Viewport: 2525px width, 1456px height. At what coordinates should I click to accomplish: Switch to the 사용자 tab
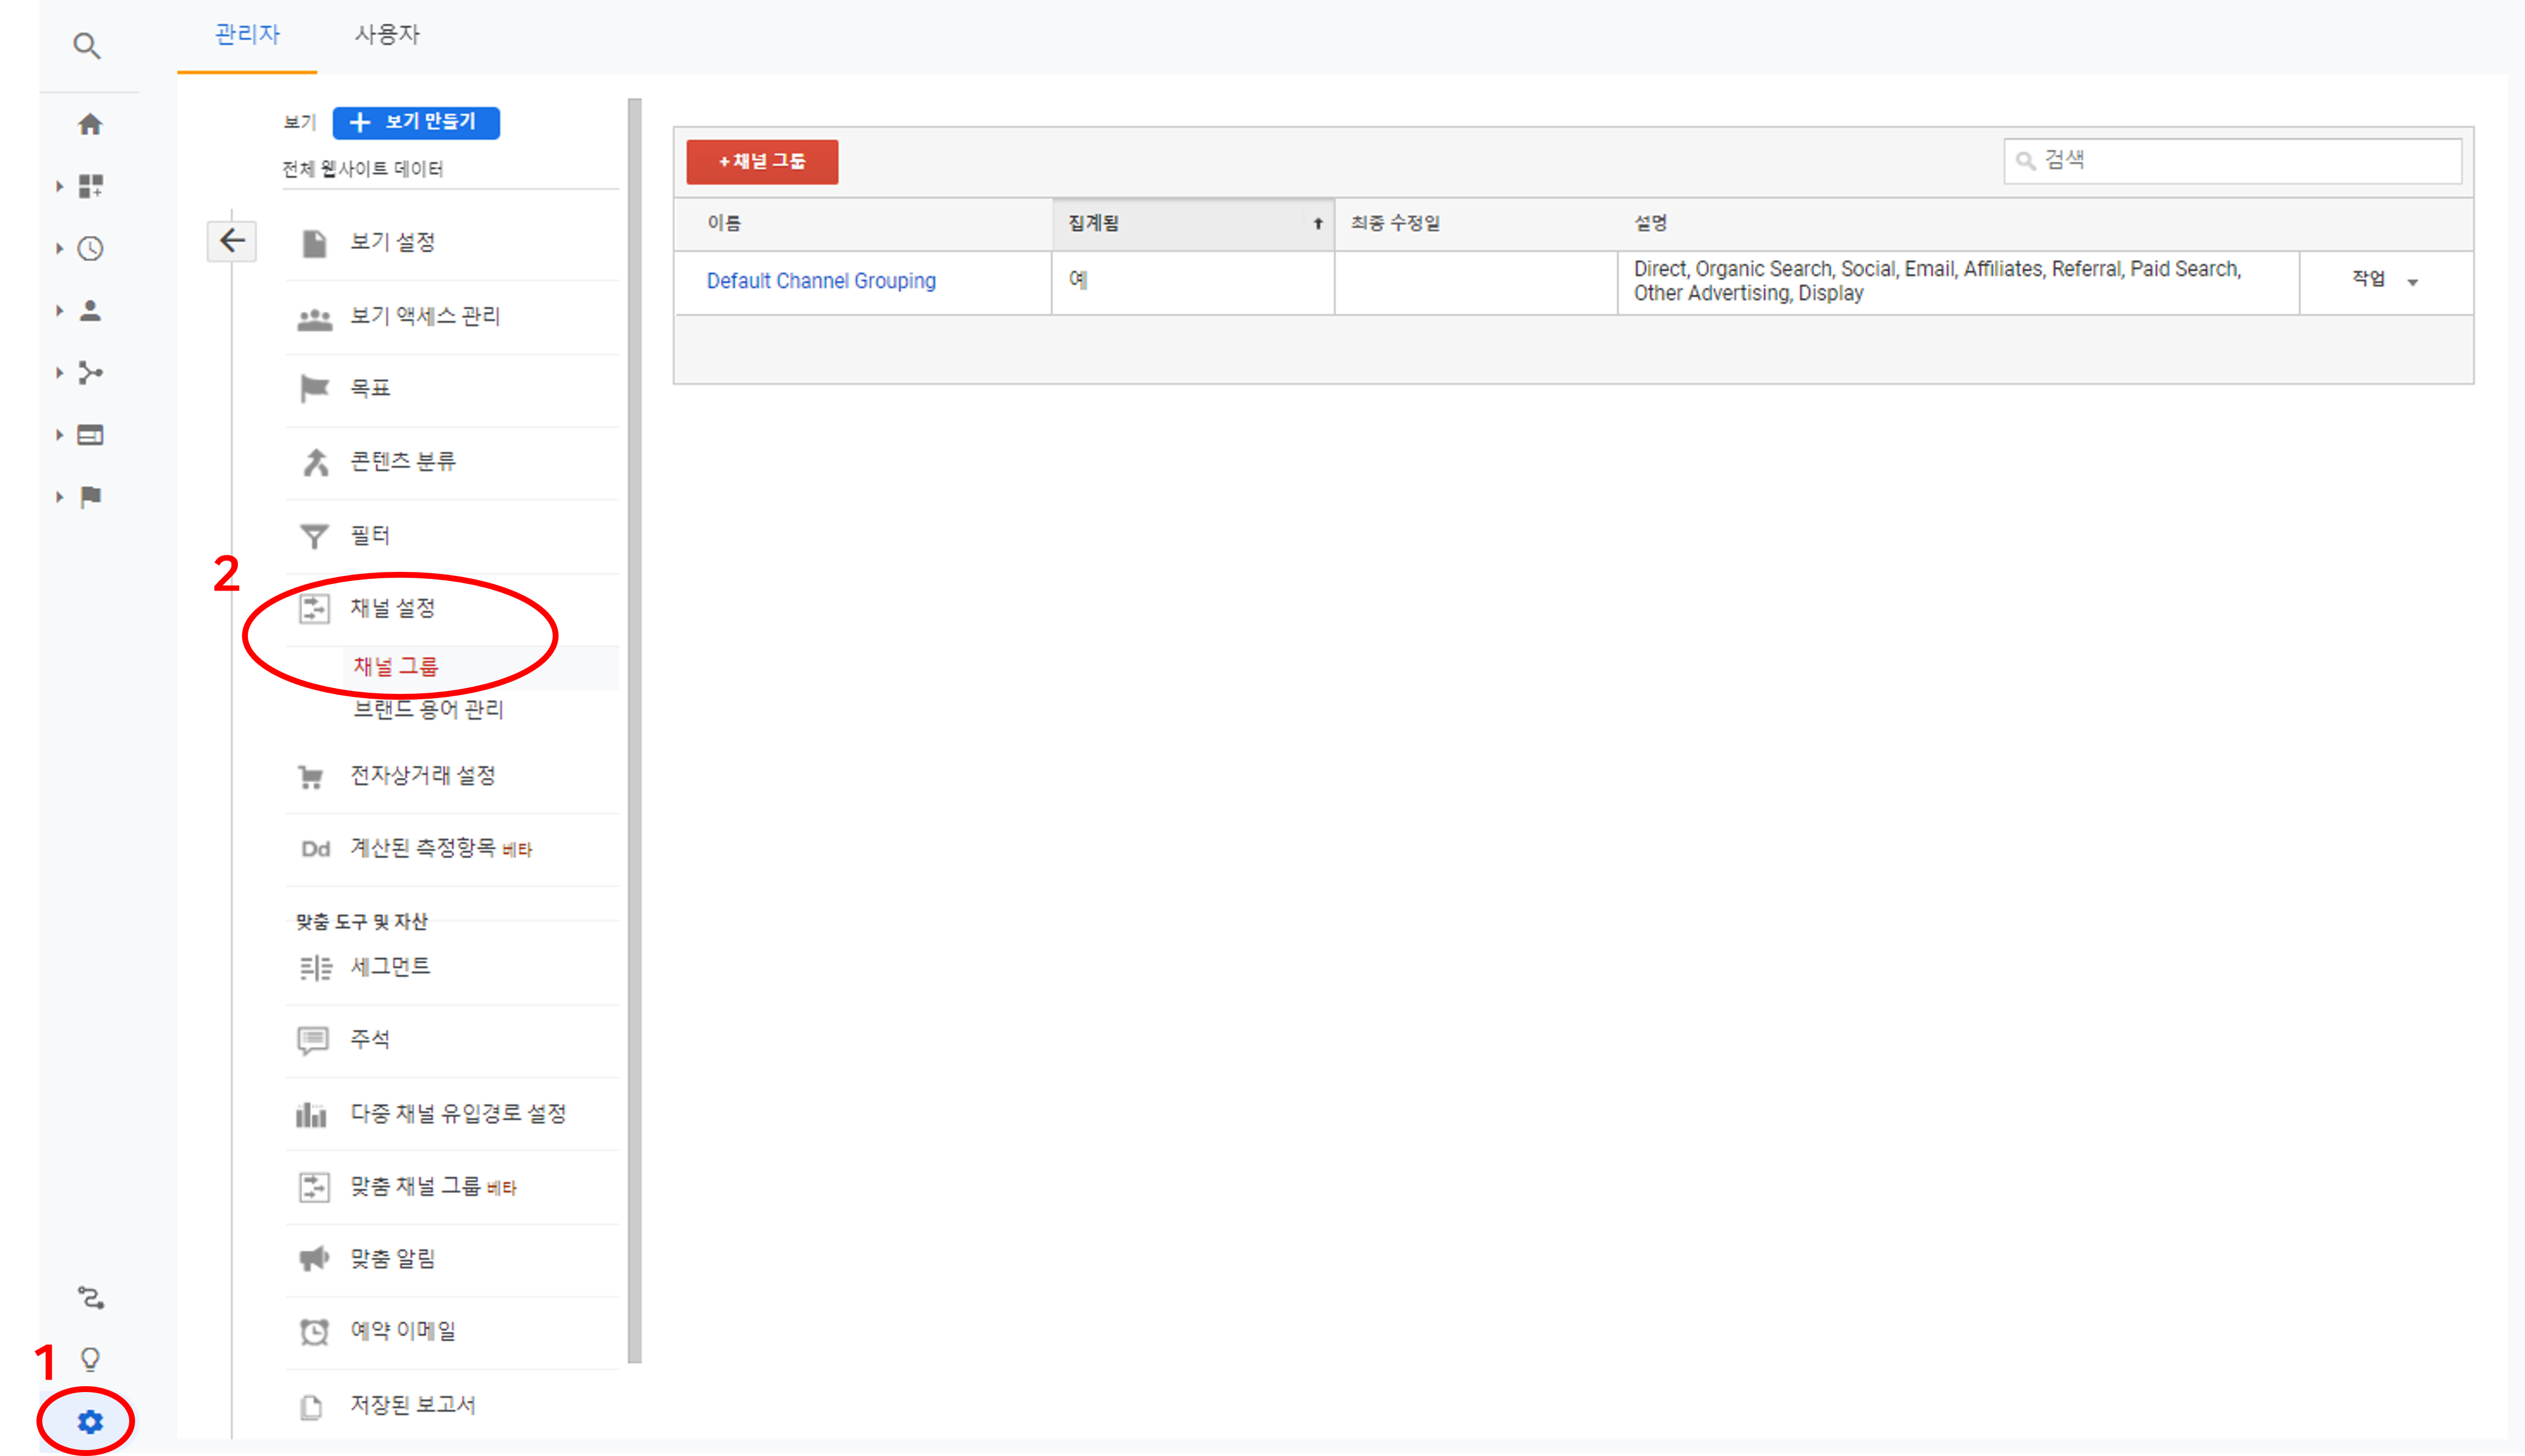(387, 35)
